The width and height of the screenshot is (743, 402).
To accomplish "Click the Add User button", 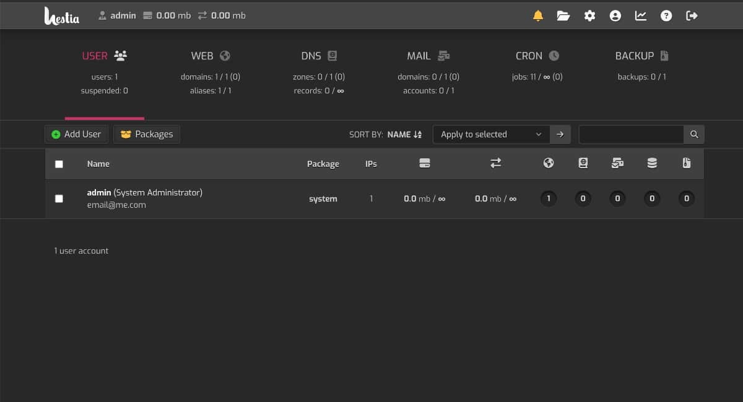I will pyautogui.click(x=76, y=134).
